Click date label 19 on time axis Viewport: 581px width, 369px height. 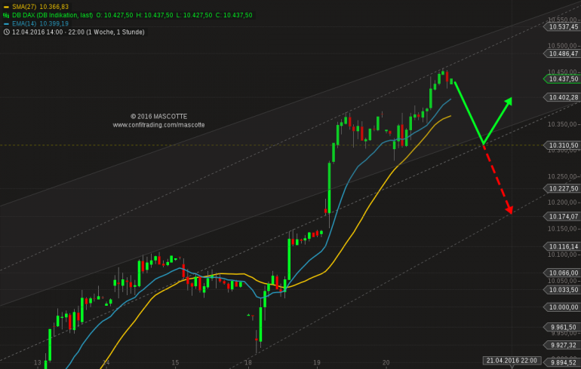point(317,363)
